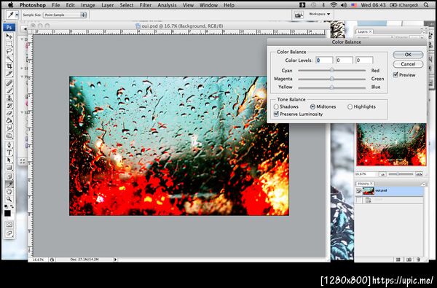Select the History Brush tool

tap(9, 106)
